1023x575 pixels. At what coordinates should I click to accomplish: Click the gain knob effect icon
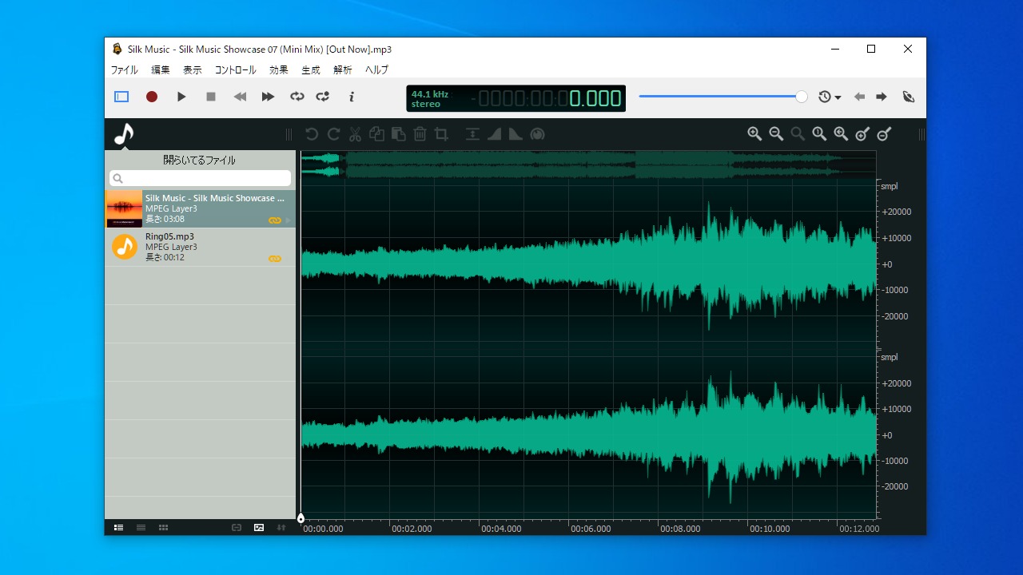tap(538, 134)
